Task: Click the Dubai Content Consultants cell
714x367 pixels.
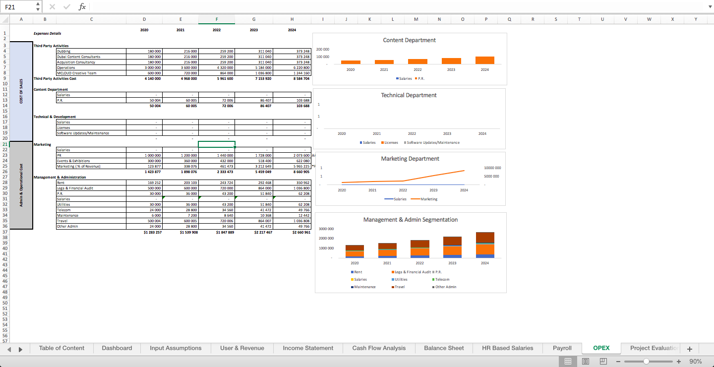Action: 91,57
